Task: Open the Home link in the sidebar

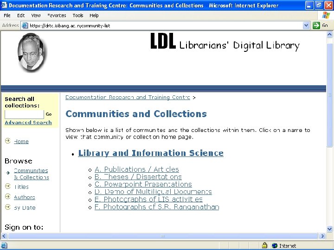Action: [21, 141]
